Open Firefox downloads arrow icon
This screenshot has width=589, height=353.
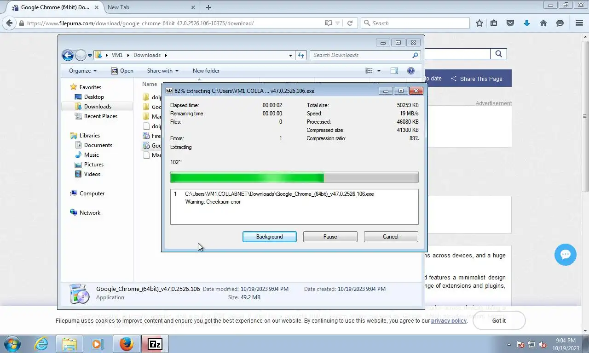point(527,23)
